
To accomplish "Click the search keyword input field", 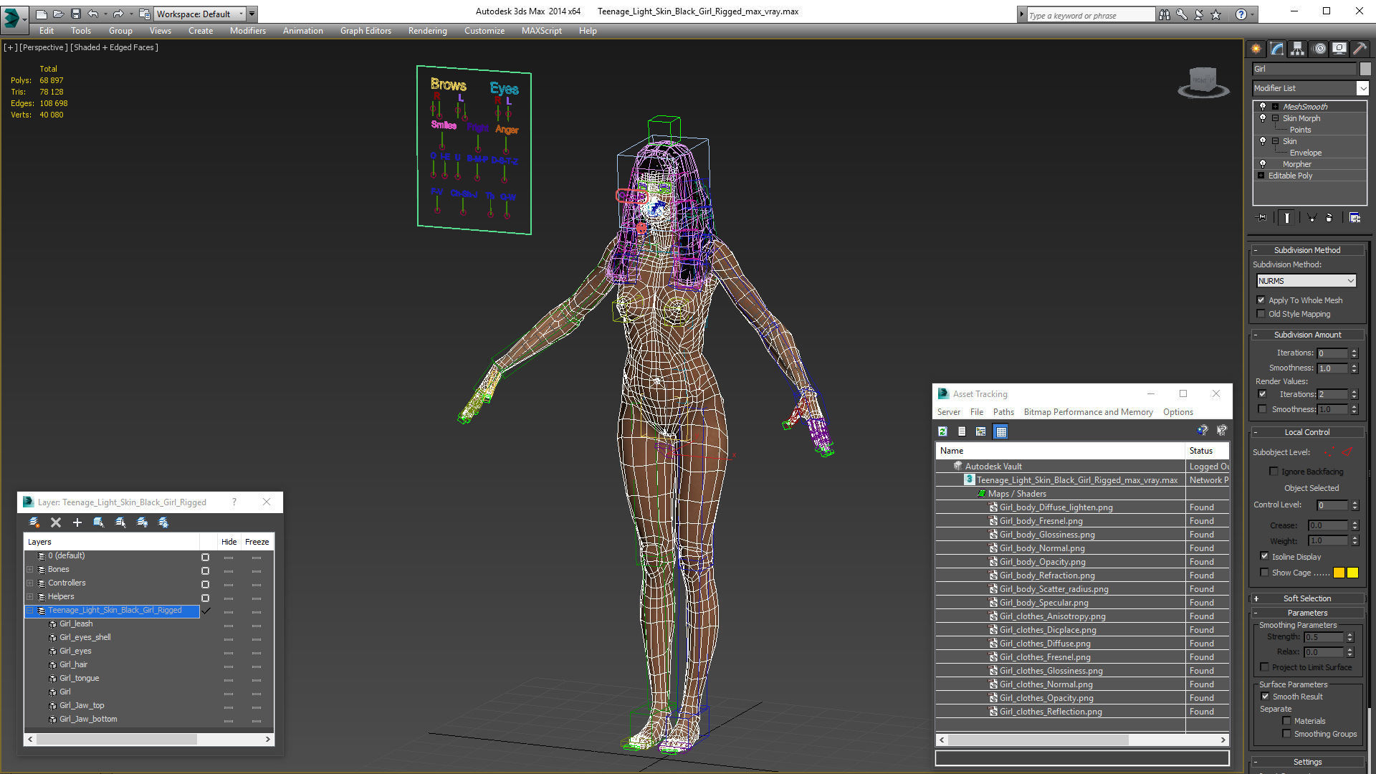I will pyautogui.click(x=1090, y=15).
